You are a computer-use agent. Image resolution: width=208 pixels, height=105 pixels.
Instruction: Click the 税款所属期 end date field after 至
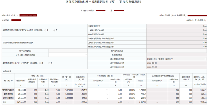point(120,10)
